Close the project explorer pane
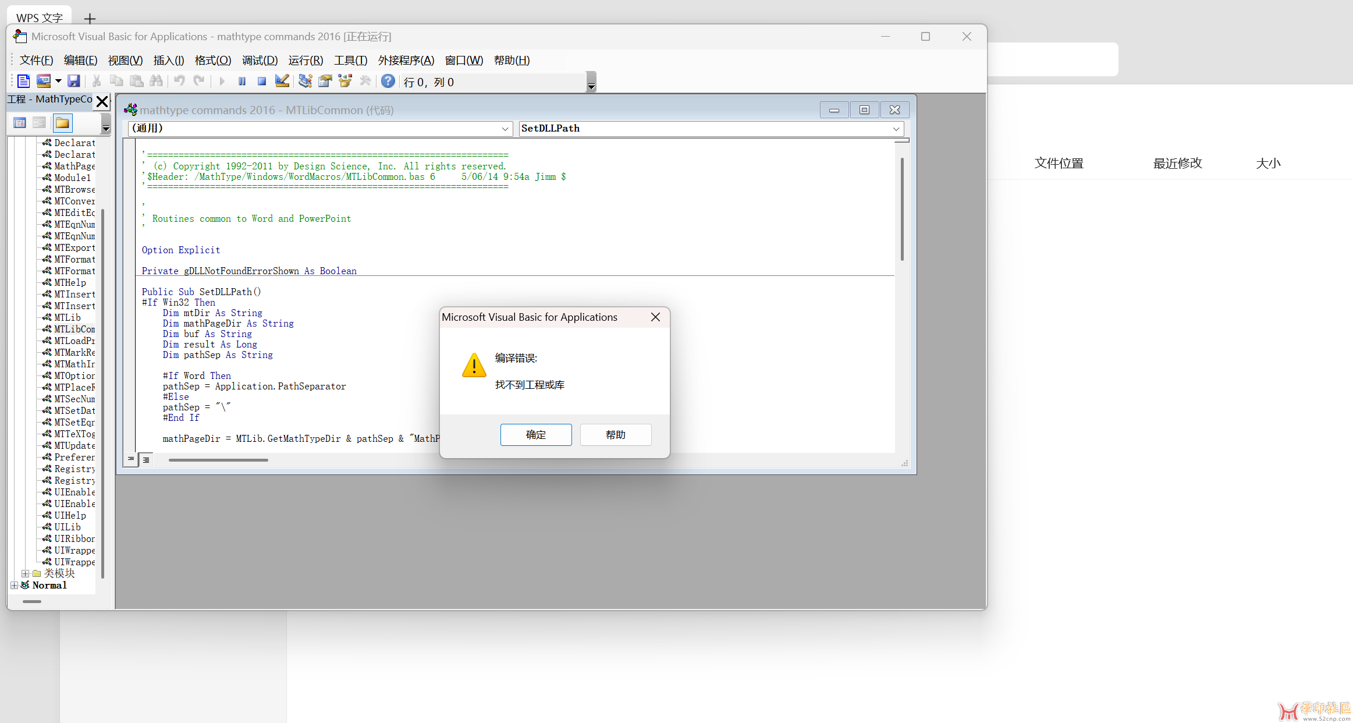The height and width of the screenshot is (723, 1353). pos(102,101)
